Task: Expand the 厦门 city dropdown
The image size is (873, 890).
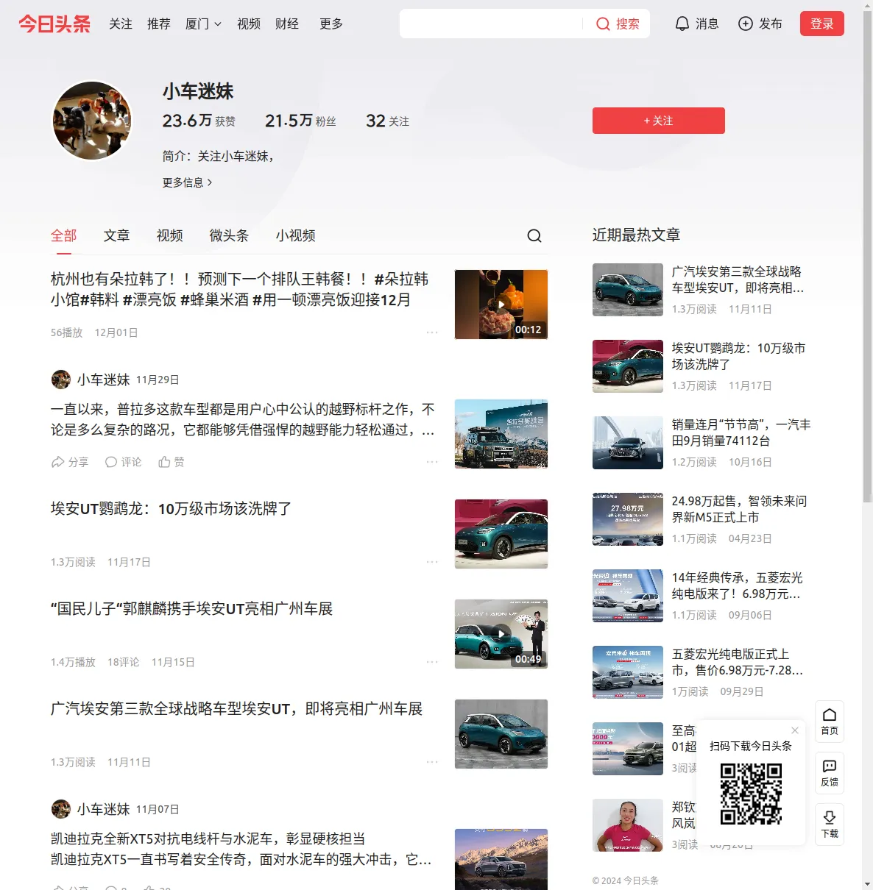Action: pos(203,24)
